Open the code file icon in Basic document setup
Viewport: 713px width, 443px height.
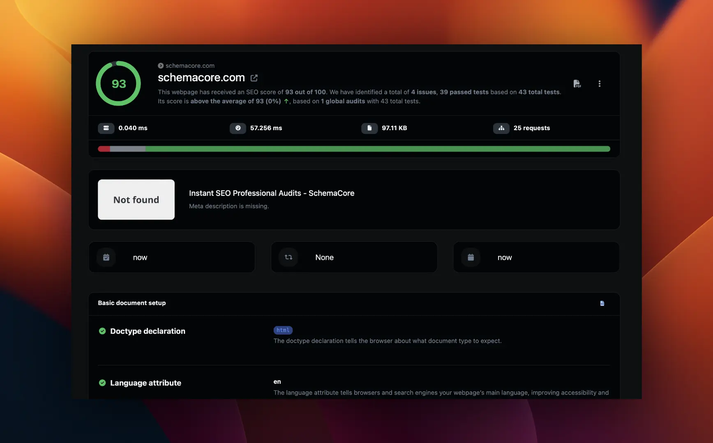click(x=602, y=303)
